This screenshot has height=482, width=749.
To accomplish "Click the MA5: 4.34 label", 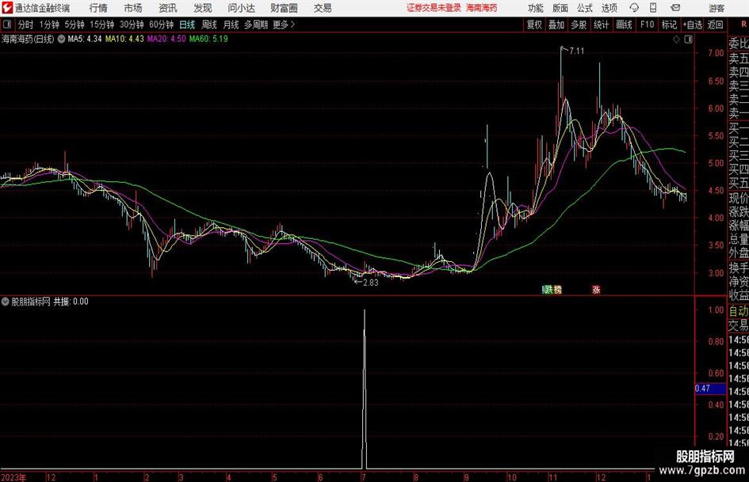I will [x=85, y=39].
